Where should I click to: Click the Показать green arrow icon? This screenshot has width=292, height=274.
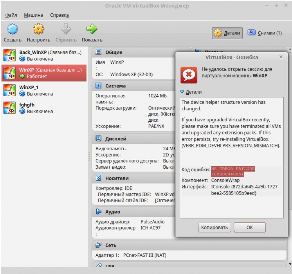pyautogui.click(x=92, y=29)
